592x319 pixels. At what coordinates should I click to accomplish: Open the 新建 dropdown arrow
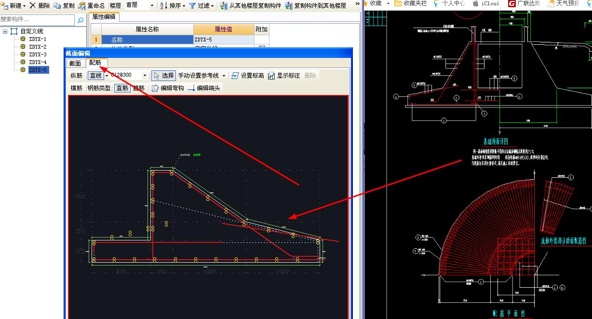pyautogui.click(x=25, y=6)
